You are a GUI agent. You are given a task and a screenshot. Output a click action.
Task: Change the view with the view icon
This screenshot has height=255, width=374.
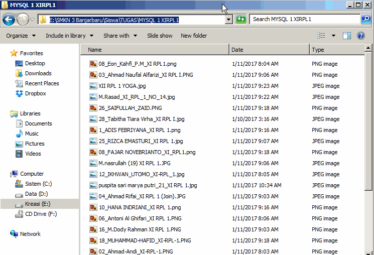click(321, 36)
